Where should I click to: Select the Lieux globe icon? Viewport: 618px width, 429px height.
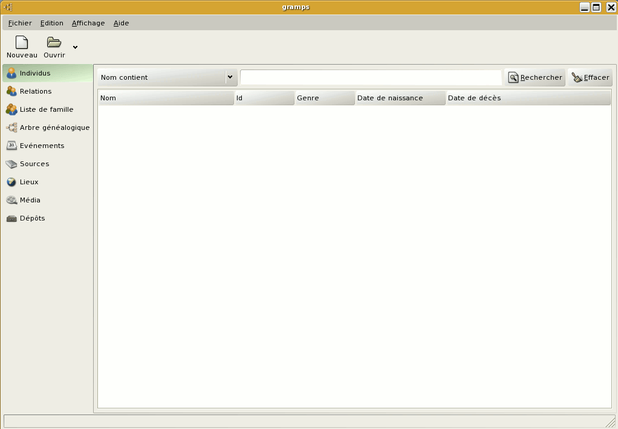coord(11,182)
